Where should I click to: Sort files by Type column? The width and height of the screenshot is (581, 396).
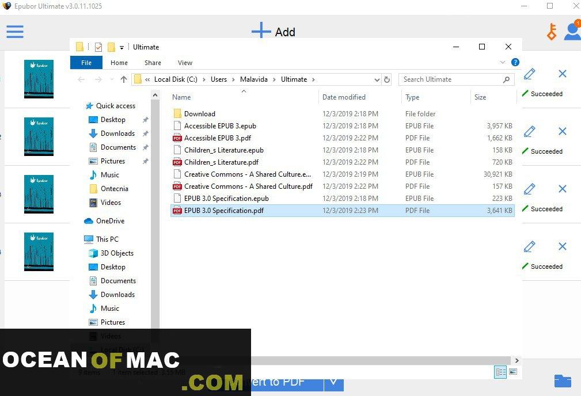pyautogui.click(x=412, y=97)
